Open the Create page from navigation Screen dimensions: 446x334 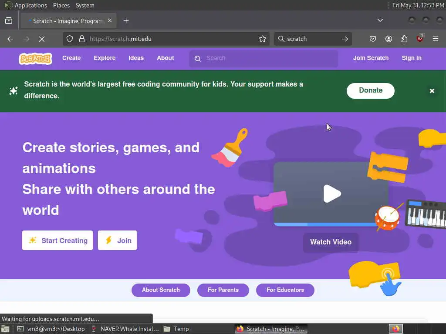(71, 58)
